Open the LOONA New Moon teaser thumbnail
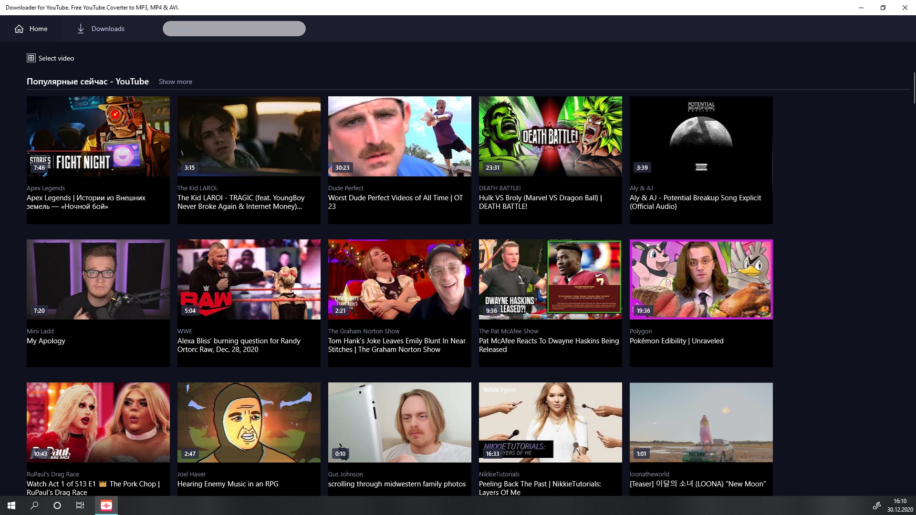This screenshot has height=515, width=916. click(701, 422)
